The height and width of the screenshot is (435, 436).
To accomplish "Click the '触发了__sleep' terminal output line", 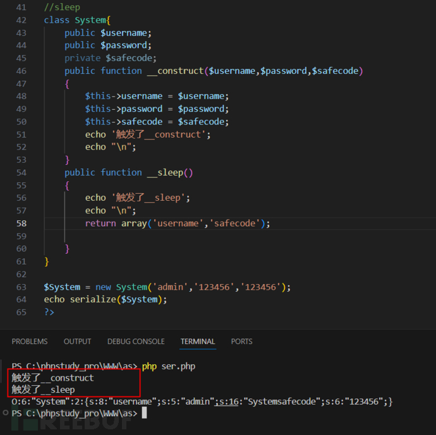I will click(43, 390).
